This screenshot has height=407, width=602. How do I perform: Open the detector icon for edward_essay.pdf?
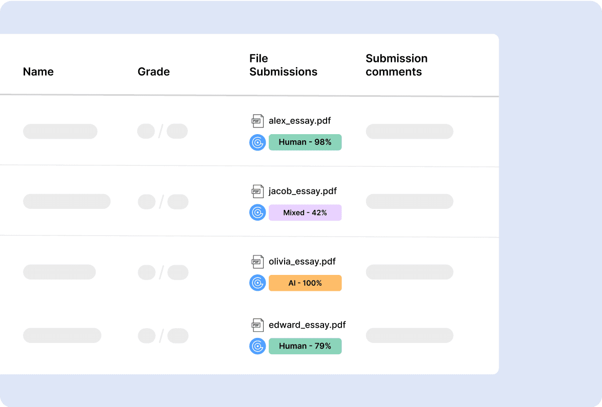(x=257, y=346)
